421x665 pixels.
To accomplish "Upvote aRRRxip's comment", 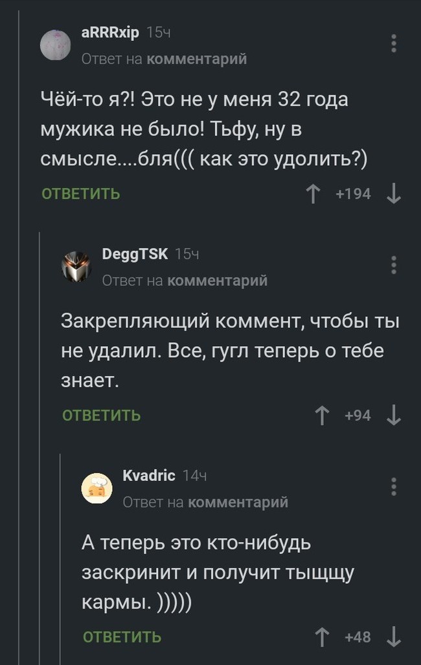I will tap(314, 193).
